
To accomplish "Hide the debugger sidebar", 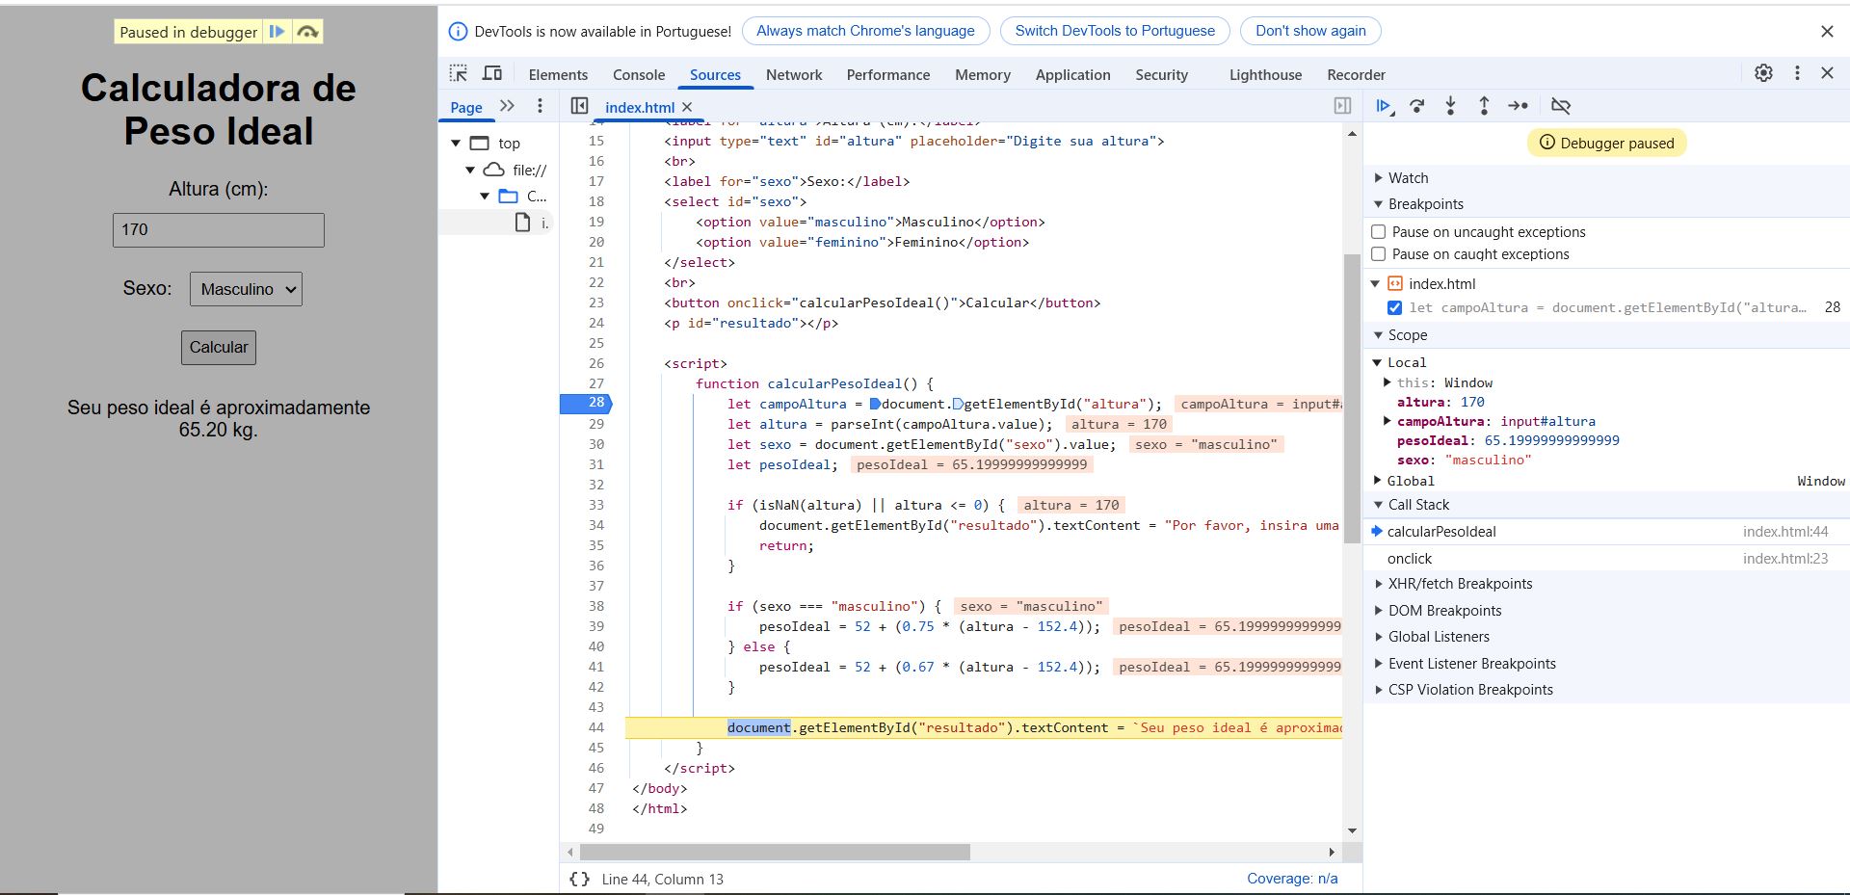I will (x=1342, y=106).
